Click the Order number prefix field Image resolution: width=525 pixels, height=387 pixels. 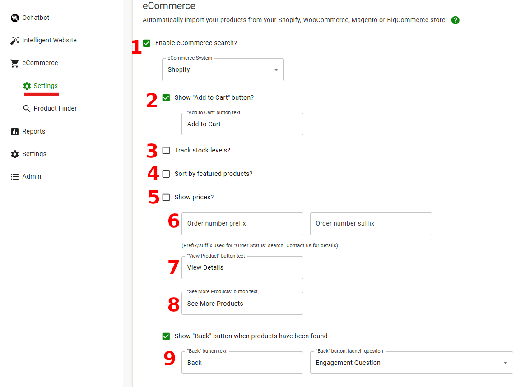pyautogui.click(x=242, y=224)
